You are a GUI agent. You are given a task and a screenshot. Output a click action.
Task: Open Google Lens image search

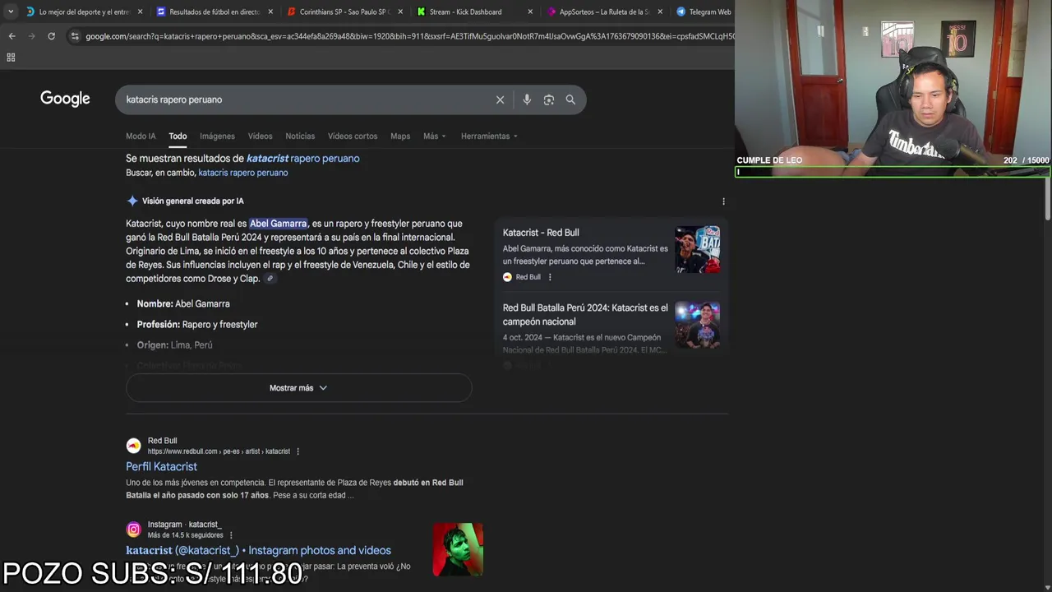tap(548, 99)
